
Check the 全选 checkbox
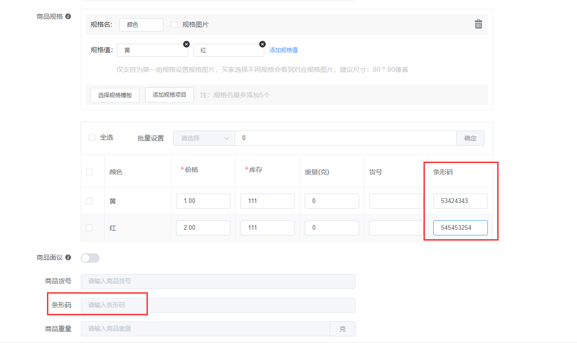pyautogui.click(x=92, y=138)
